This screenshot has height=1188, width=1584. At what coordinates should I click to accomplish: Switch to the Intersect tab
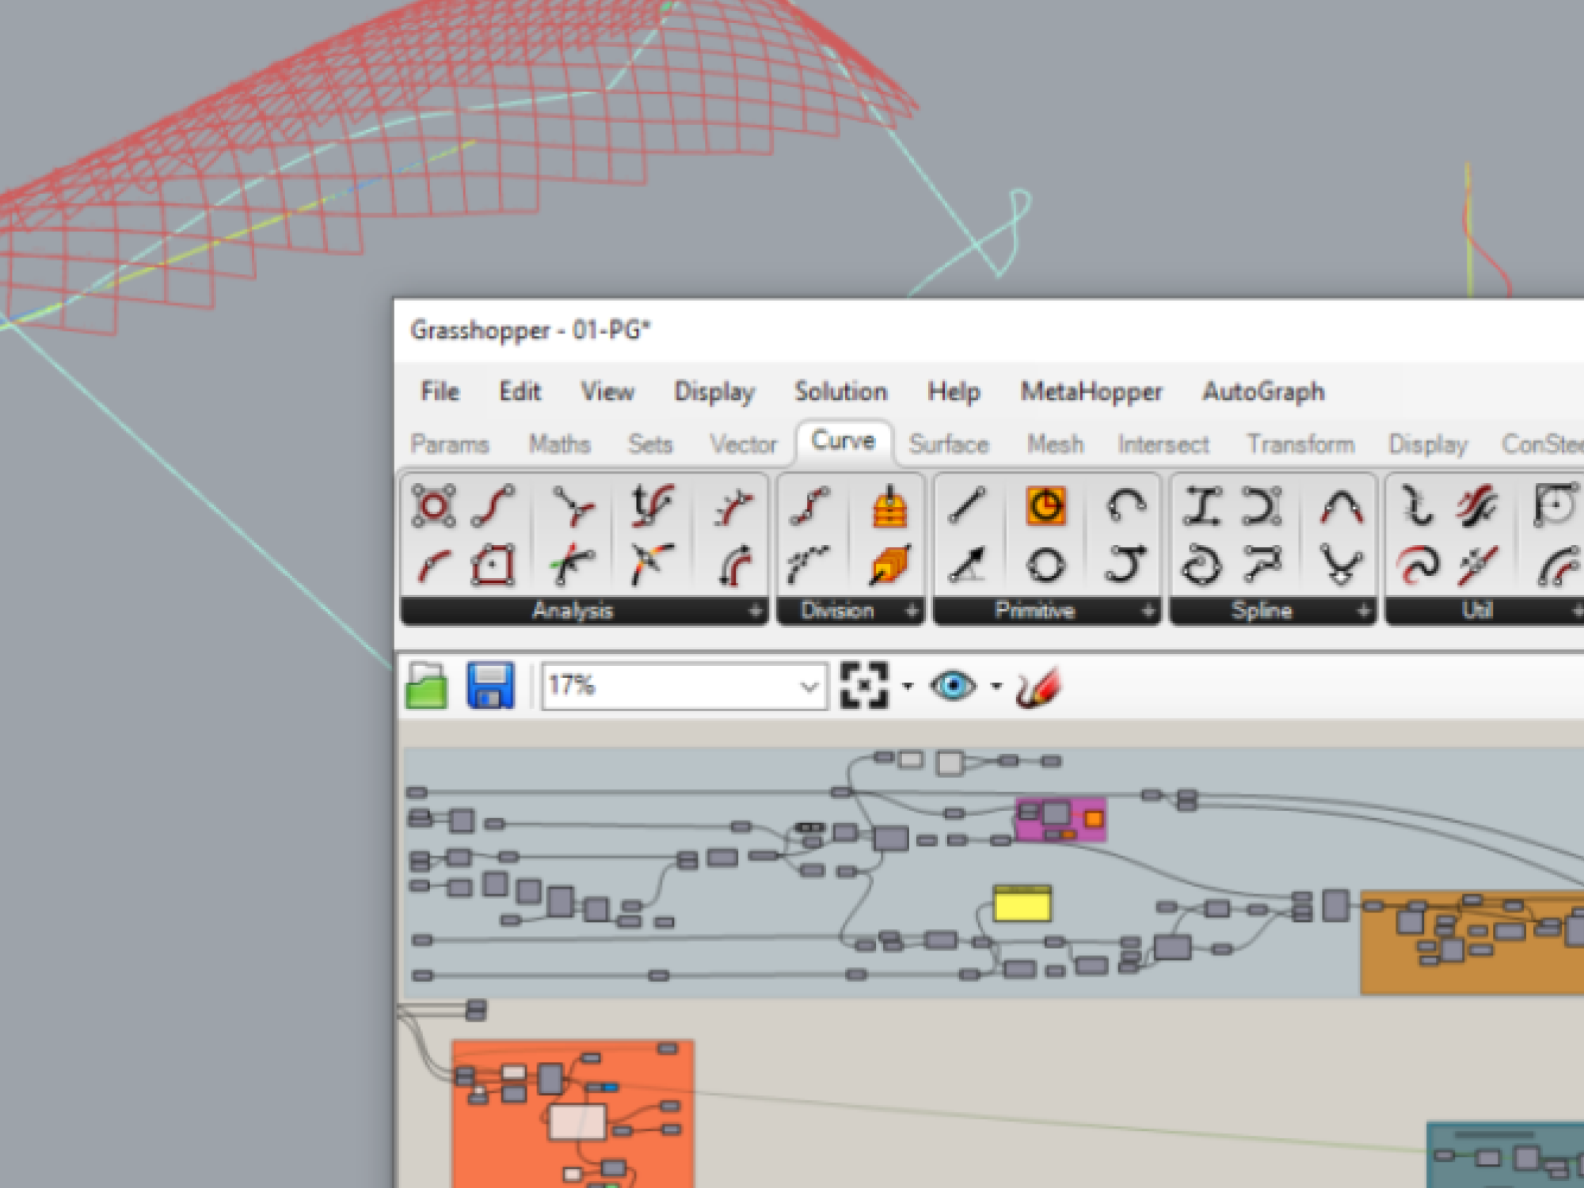pyautogui.click(x=1163, y=444)
